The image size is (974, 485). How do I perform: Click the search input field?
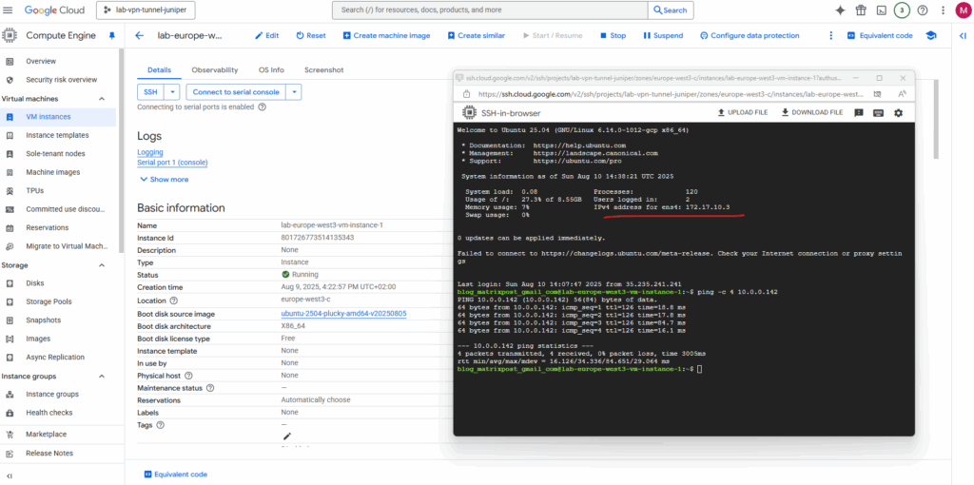point(490,10)
